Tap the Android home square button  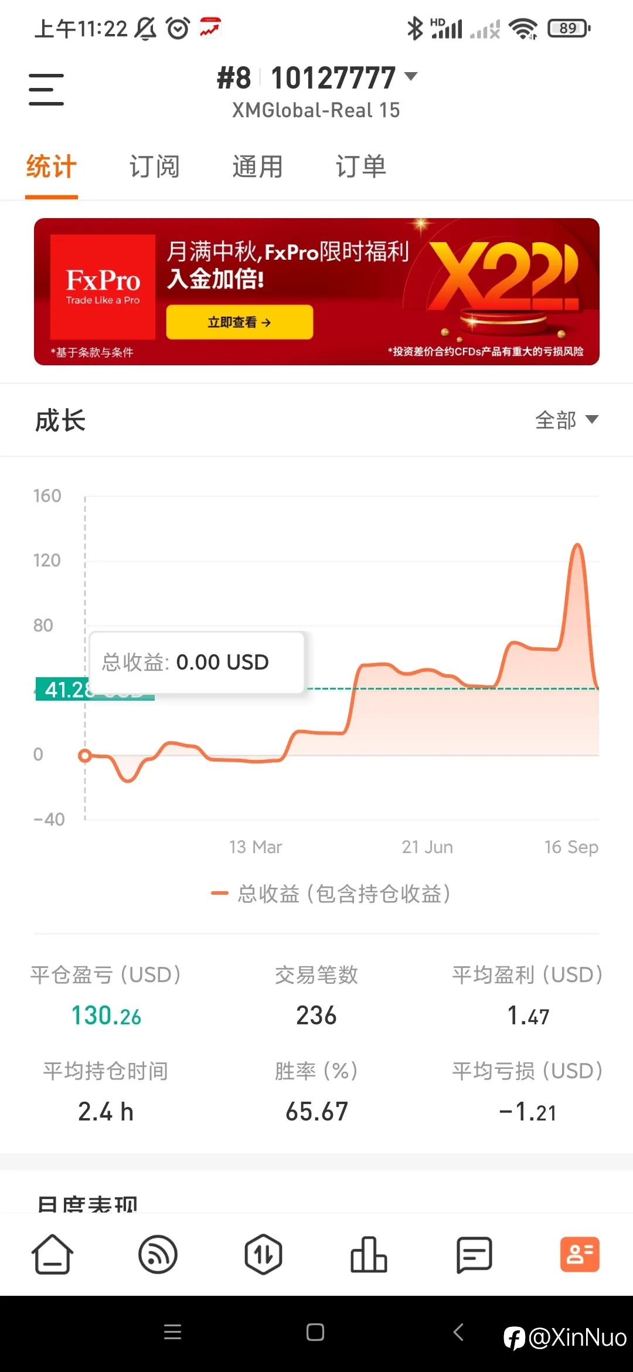[315, 1332]
